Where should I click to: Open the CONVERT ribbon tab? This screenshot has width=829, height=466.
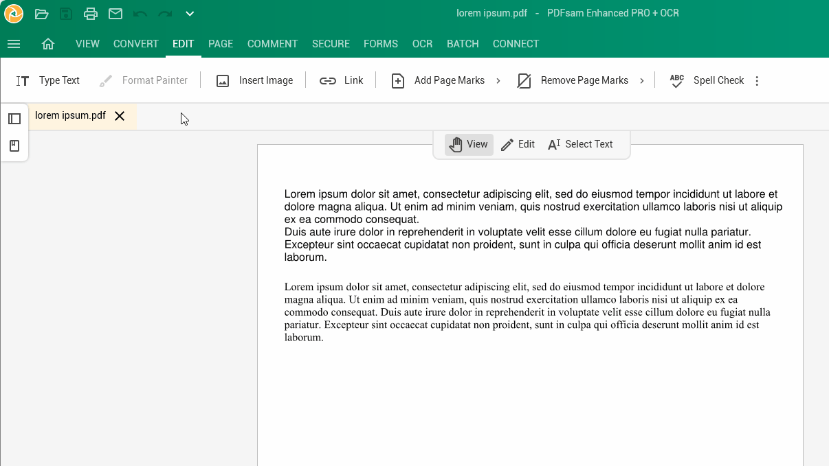point(136,44)
